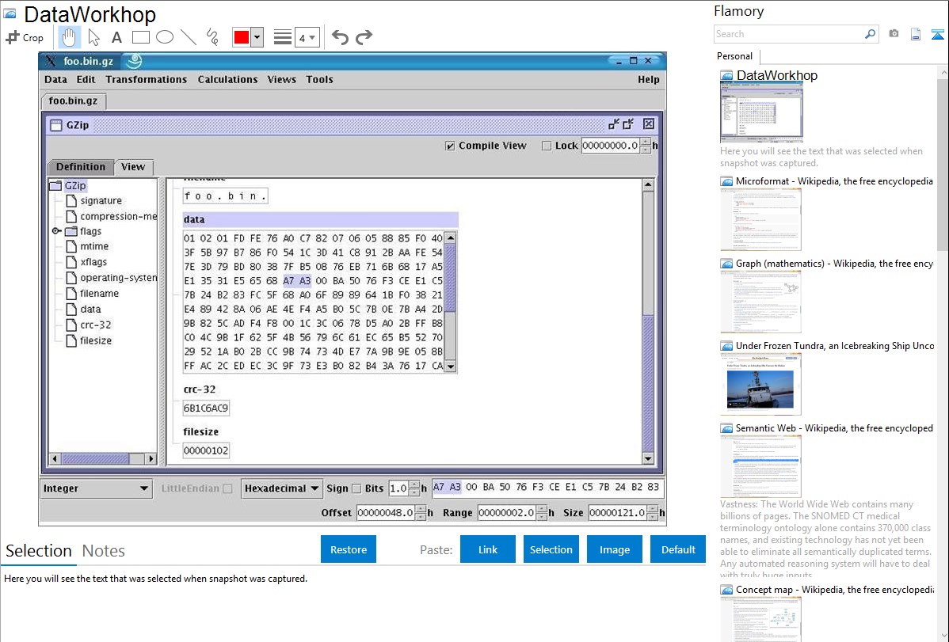Image resolution: width=949 pixels, height=642 pixels.
Task: Click Flamory search magnifier icon
Action: 870,34
